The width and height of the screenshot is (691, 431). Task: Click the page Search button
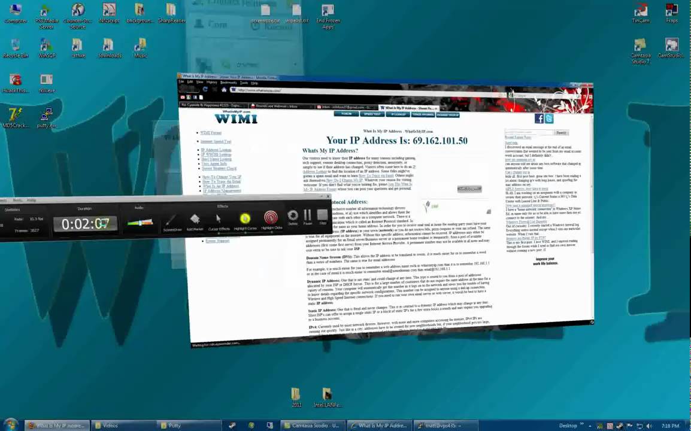(561, 132)
